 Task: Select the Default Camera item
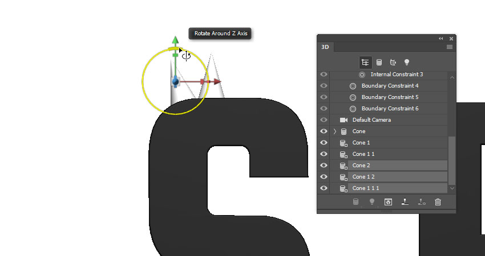371,120
